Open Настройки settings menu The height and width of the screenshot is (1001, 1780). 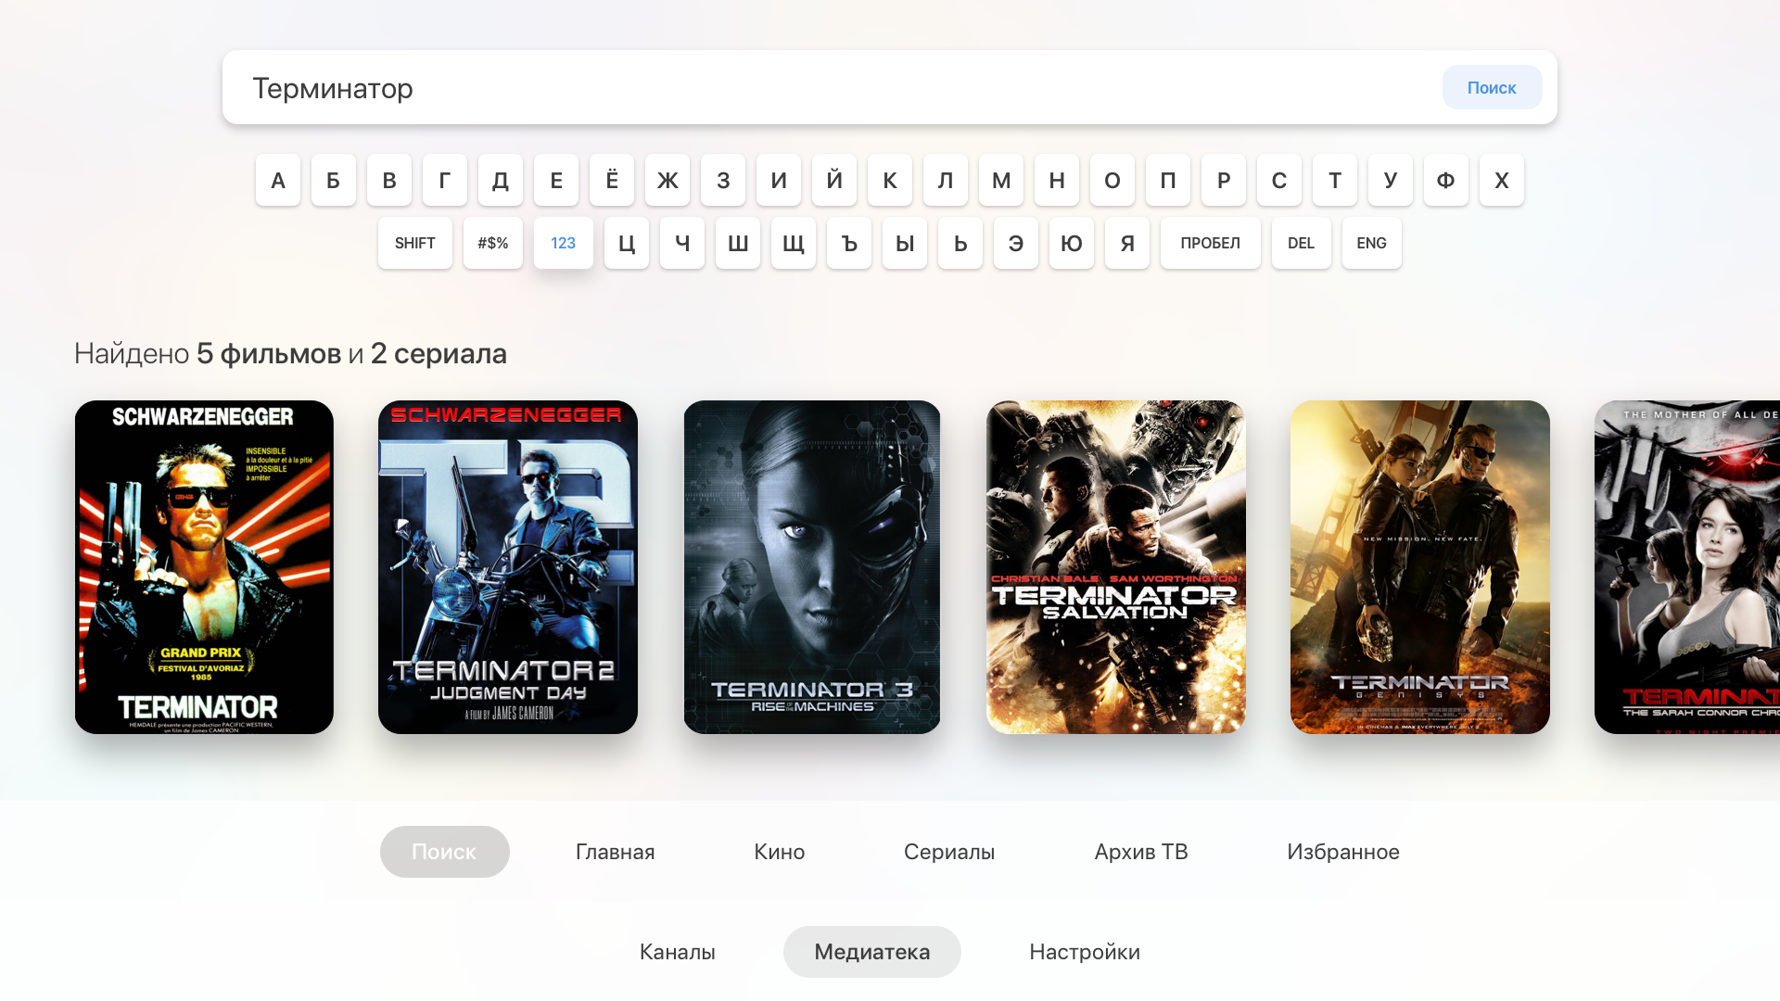coord(1084,952)
